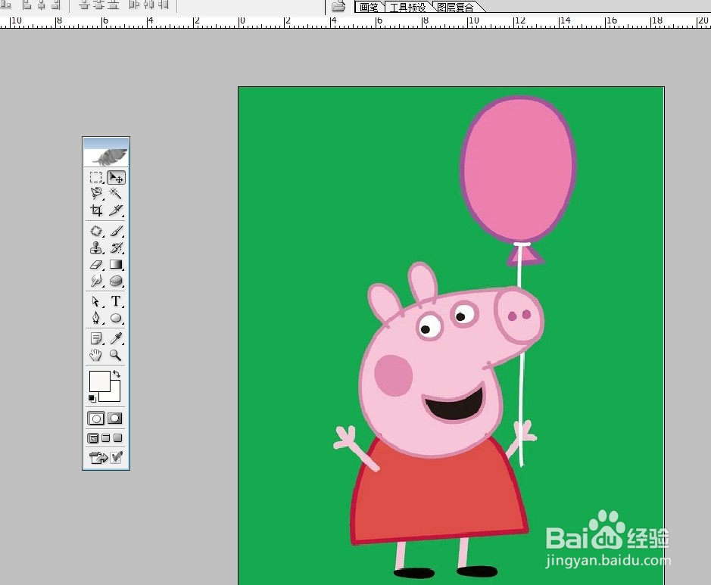Switch to Standard editing mode

pyautogui.click(x=96, y=419)
